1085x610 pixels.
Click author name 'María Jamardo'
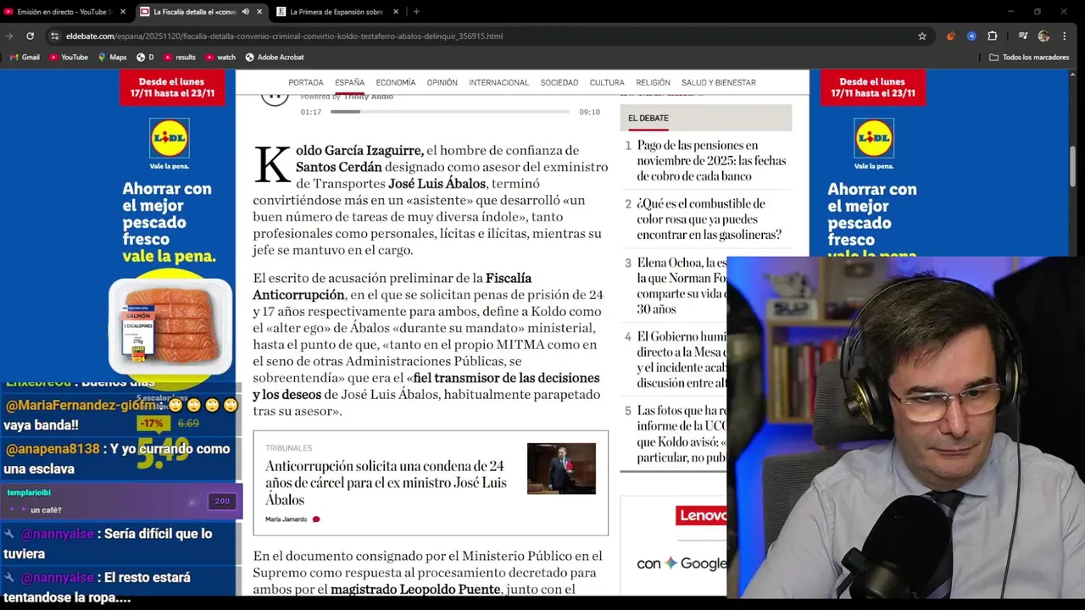286,519
